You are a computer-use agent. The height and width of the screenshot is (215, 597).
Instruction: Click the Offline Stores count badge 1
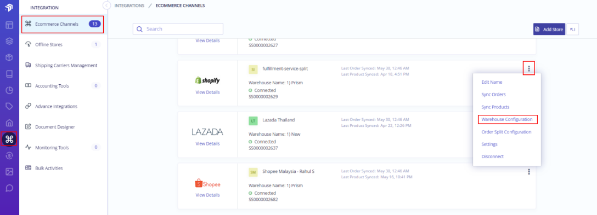[x=96, y=44]
